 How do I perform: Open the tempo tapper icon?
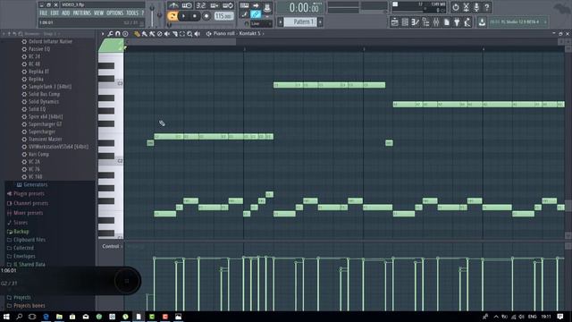click(467, 22)
